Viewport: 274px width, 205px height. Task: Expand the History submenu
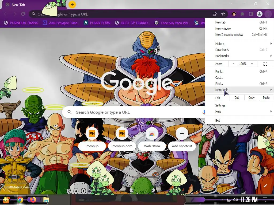click(x=239, y=44)
